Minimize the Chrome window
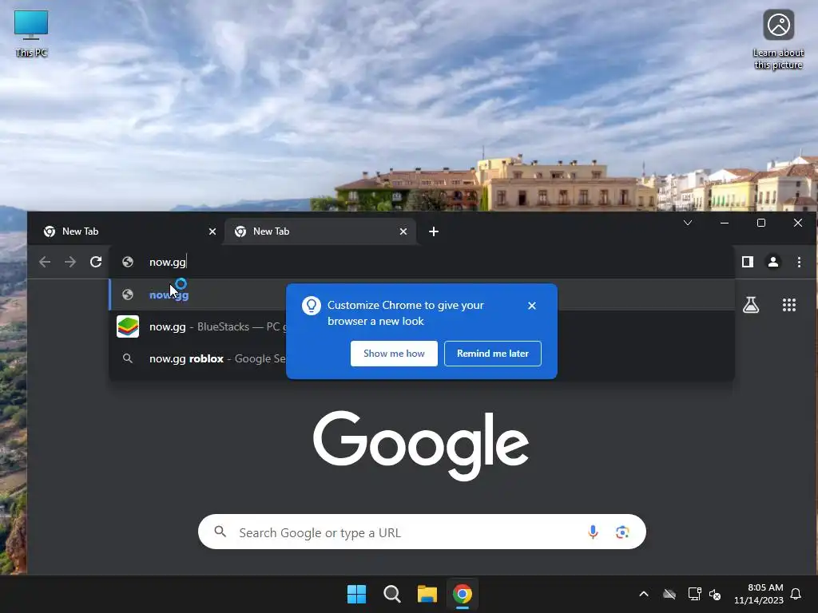Viewport: 818px width, 613px height. (724, 223)
